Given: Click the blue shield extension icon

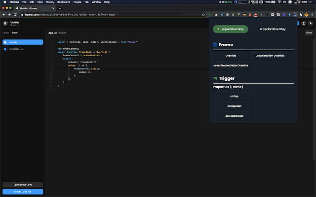Looking at the screenshot, I should click(x=289, y=14).
